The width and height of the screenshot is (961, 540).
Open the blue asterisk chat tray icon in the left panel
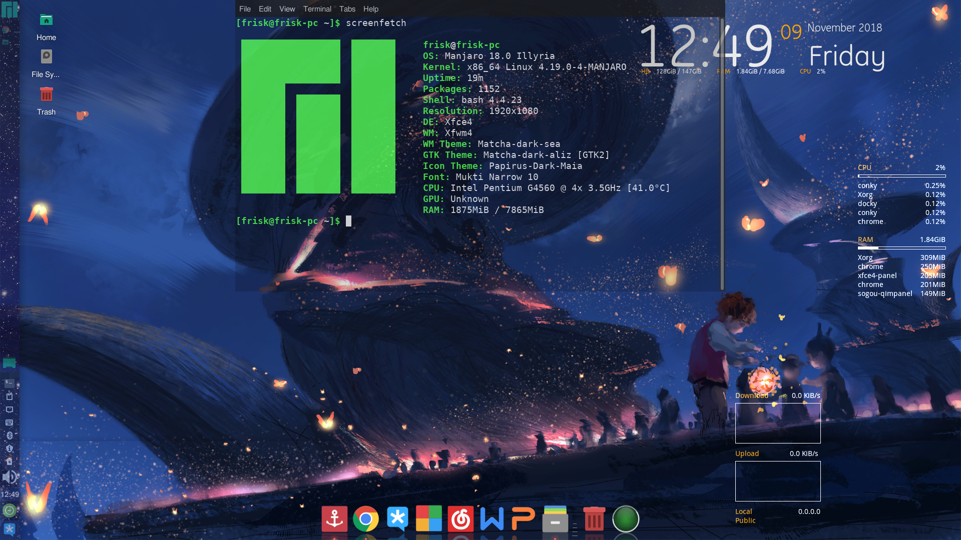9,529
